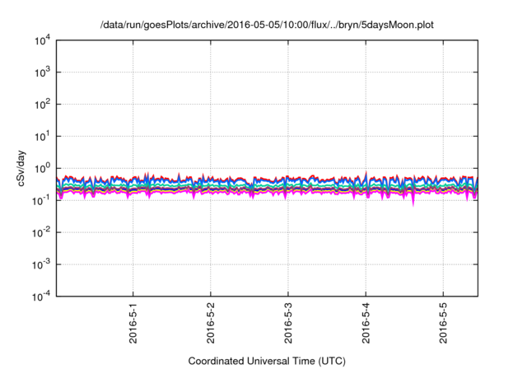Click the 2016-5-2 date label
Screen dimensions: 527x369
211,323
